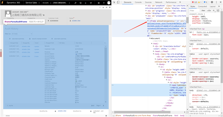Activate DevTools inspect element picker
Viewport: 223px width, 117px height.
[x=114, y=2]
